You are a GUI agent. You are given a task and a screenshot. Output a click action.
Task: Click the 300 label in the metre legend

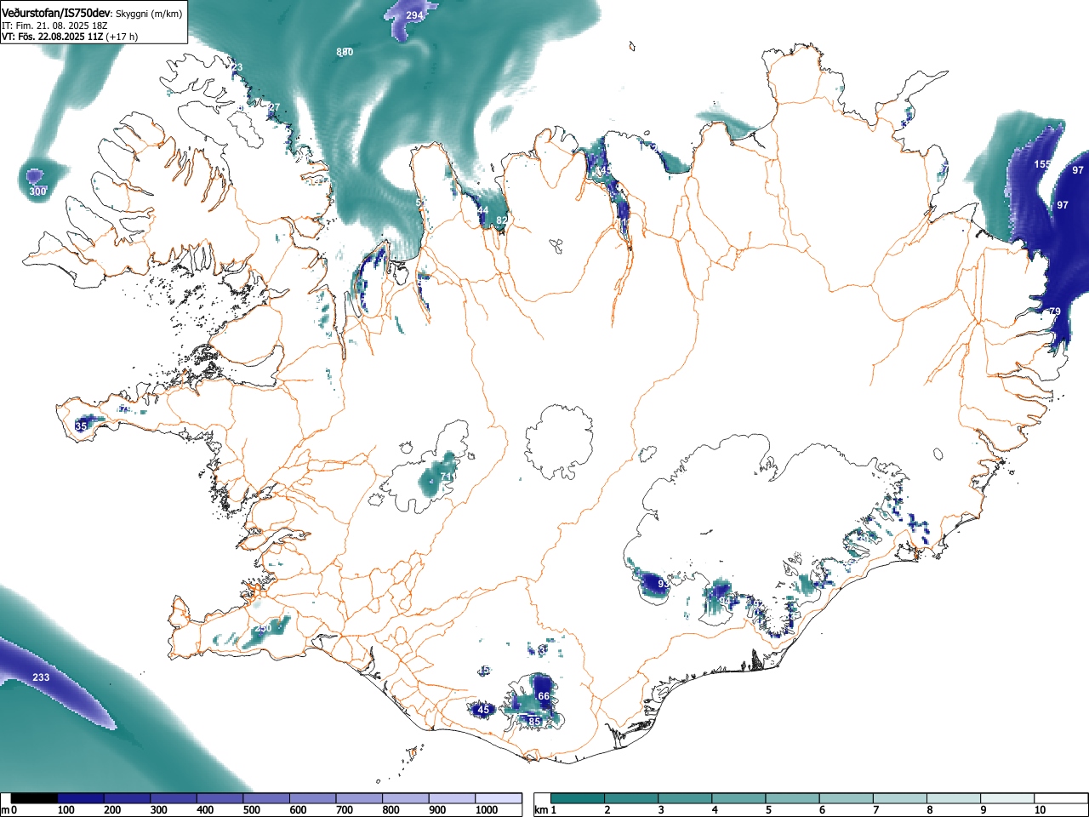[158, 810]
